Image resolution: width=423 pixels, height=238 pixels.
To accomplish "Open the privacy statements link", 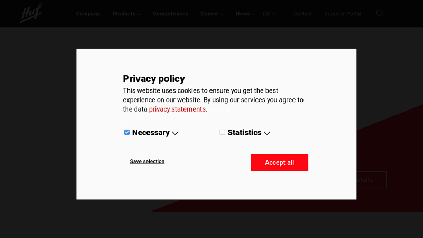I will click(177, 109).
